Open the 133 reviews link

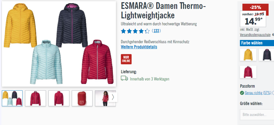[x=156, y=31]
